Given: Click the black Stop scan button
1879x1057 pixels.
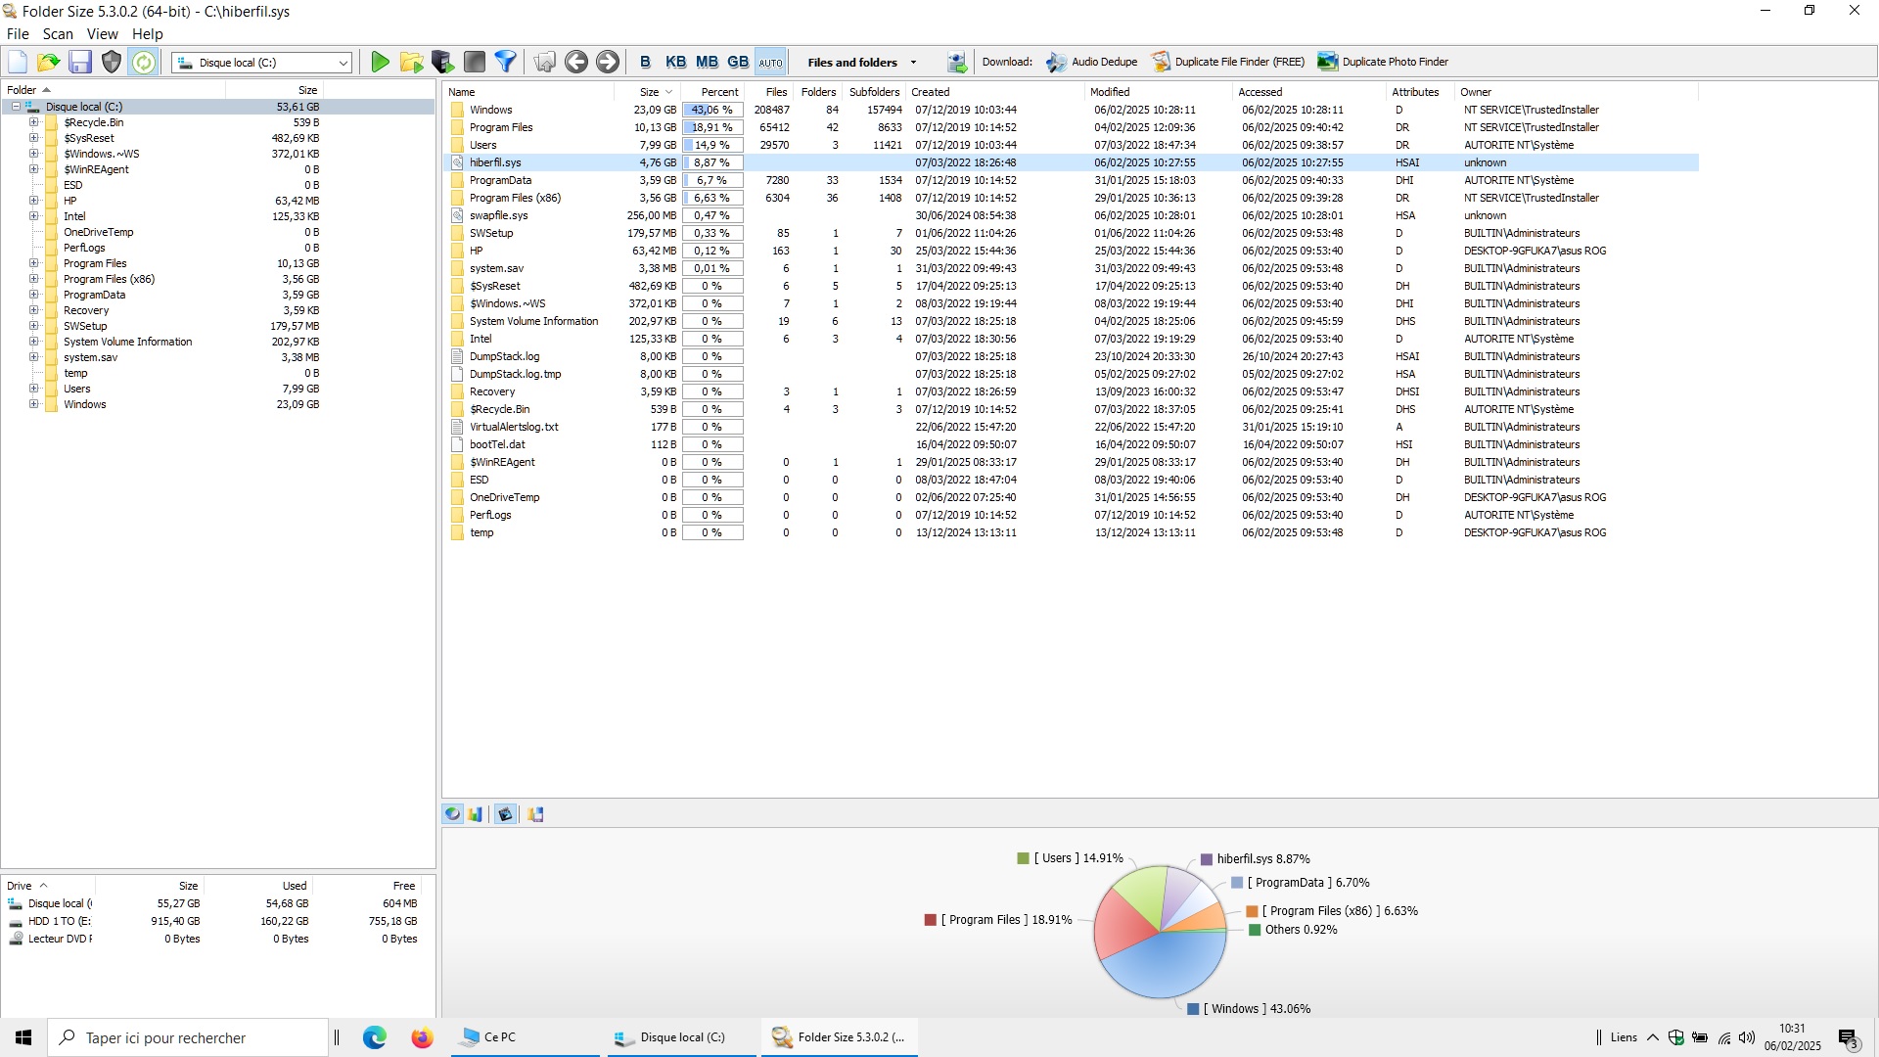Looking at the screenshot, I should point(475,63).
